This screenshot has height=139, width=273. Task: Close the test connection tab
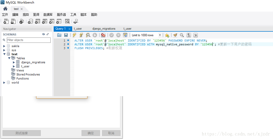coord(22,9)
